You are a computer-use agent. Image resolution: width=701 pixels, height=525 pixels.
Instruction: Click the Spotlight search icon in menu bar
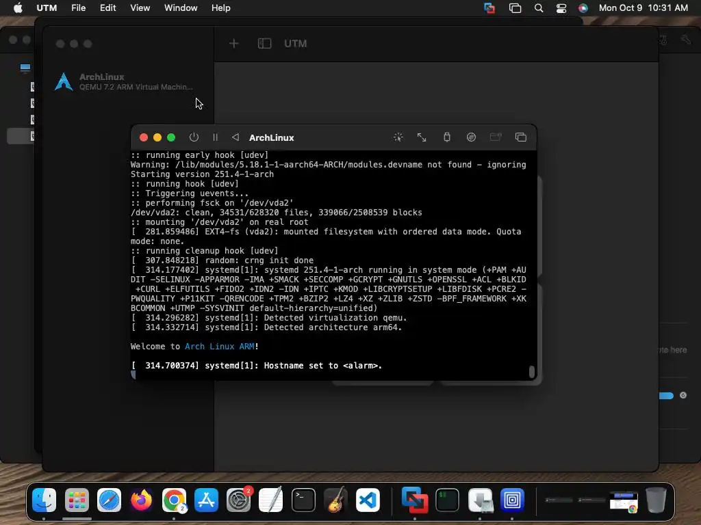[539, 8]
